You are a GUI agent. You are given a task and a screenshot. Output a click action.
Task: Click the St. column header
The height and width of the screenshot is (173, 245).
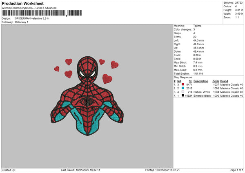190,81
